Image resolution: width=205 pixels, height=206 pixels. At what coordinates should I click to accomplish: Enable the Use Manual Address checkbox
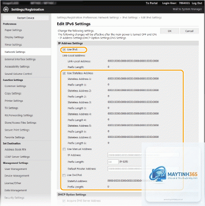tap(64, 149)
